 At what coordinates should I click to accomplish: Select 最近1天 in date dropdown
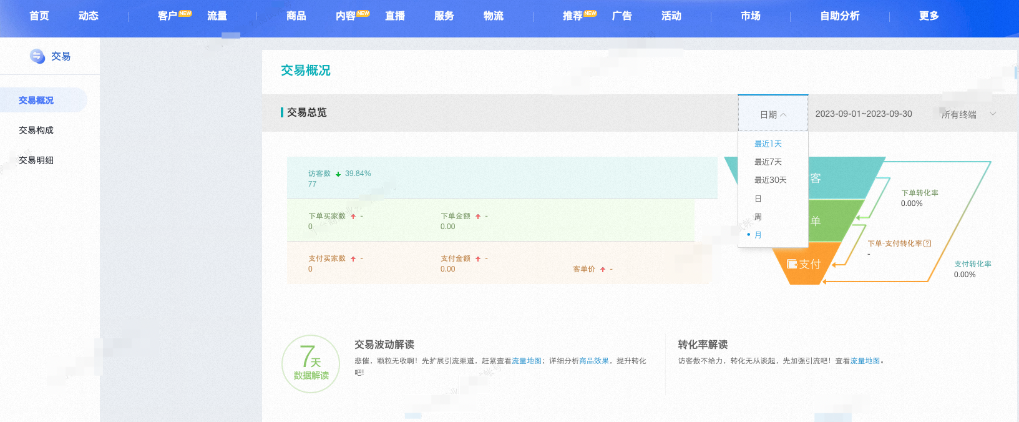tap(768, 144)
